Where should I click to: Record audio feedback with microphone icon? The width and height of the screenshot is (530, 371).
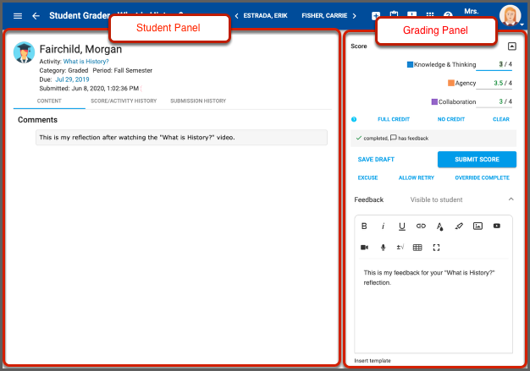[x=383, y=248]
